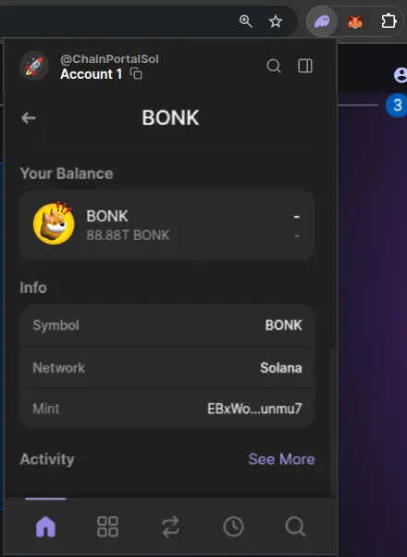Click the @ChainPortalSol username
The image size is (407, 557).
pos(109,59)
